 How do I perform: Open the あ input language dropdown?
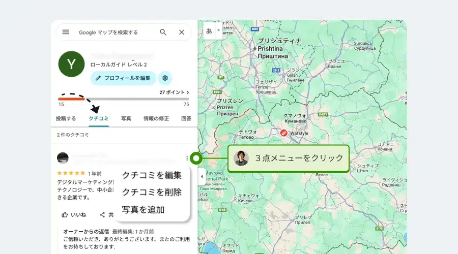click(x=213, y=30)
